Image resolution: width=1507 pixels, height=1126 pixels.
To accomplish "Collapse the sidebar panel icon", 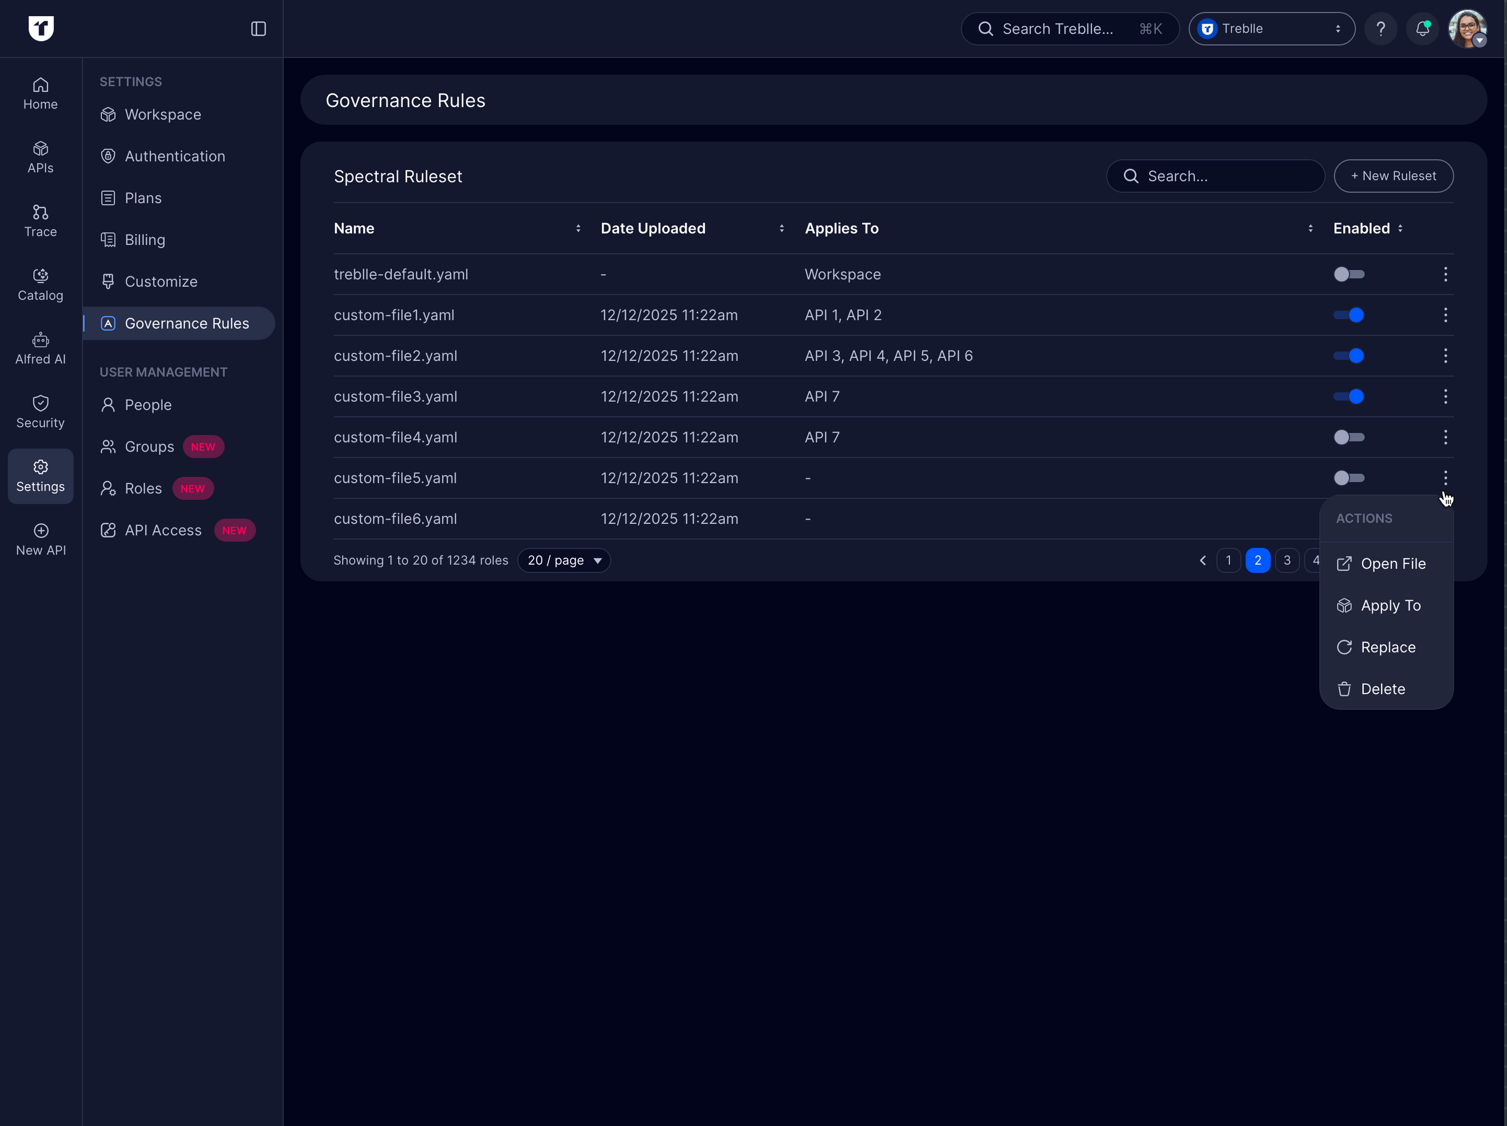I will 258,29.
